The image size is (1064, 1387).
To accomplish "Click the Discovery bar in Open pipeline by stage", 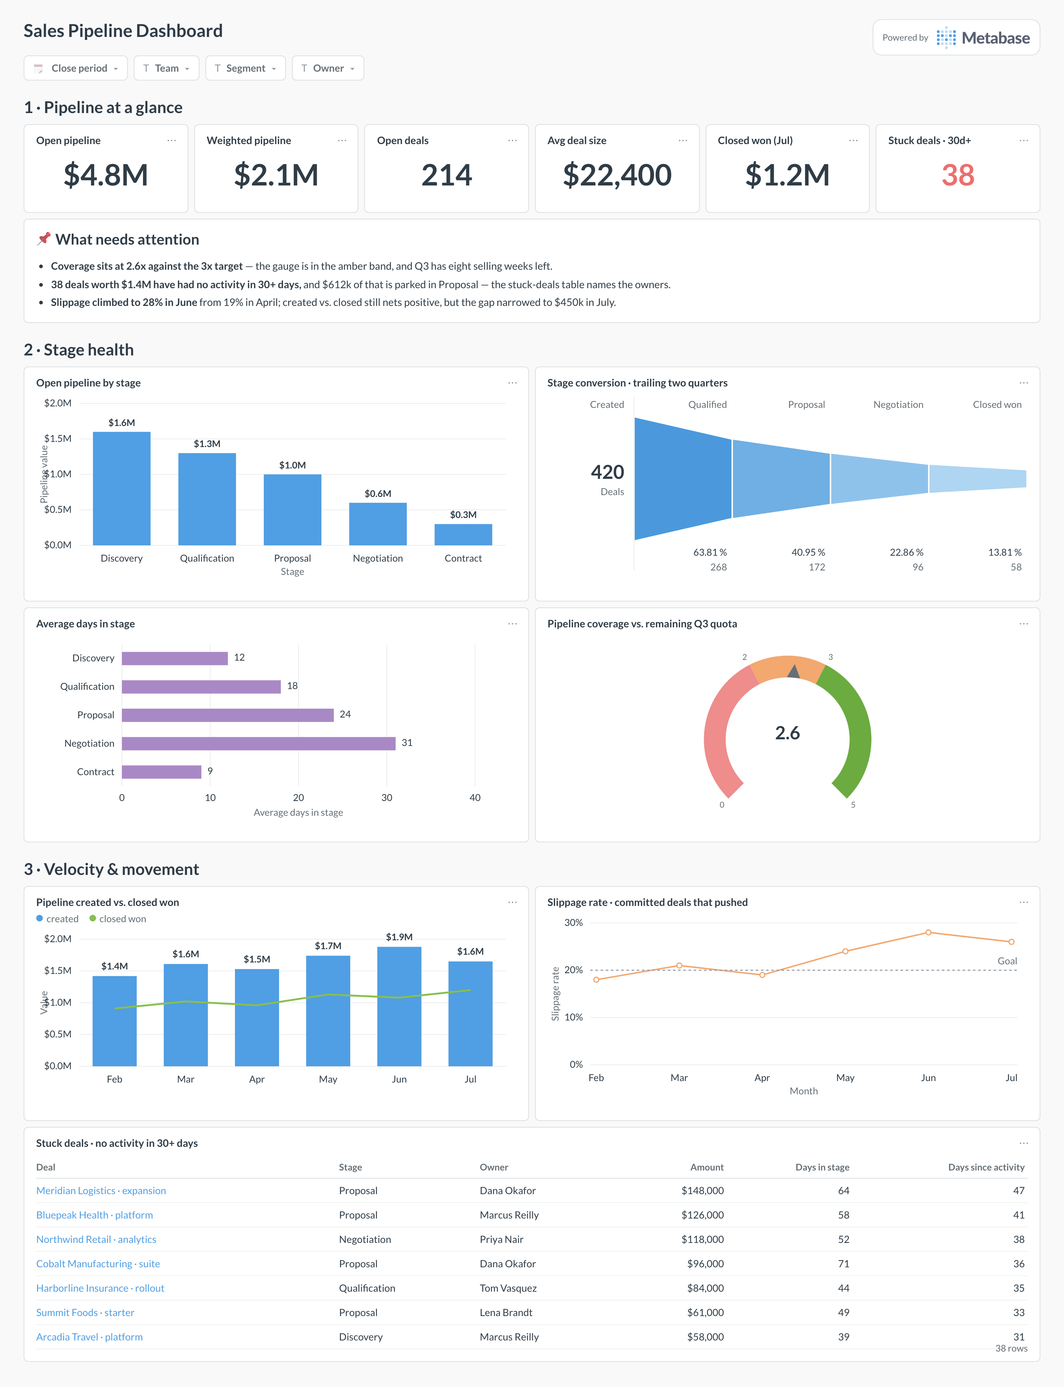I will pyautogui.click(x=122, y=488).
